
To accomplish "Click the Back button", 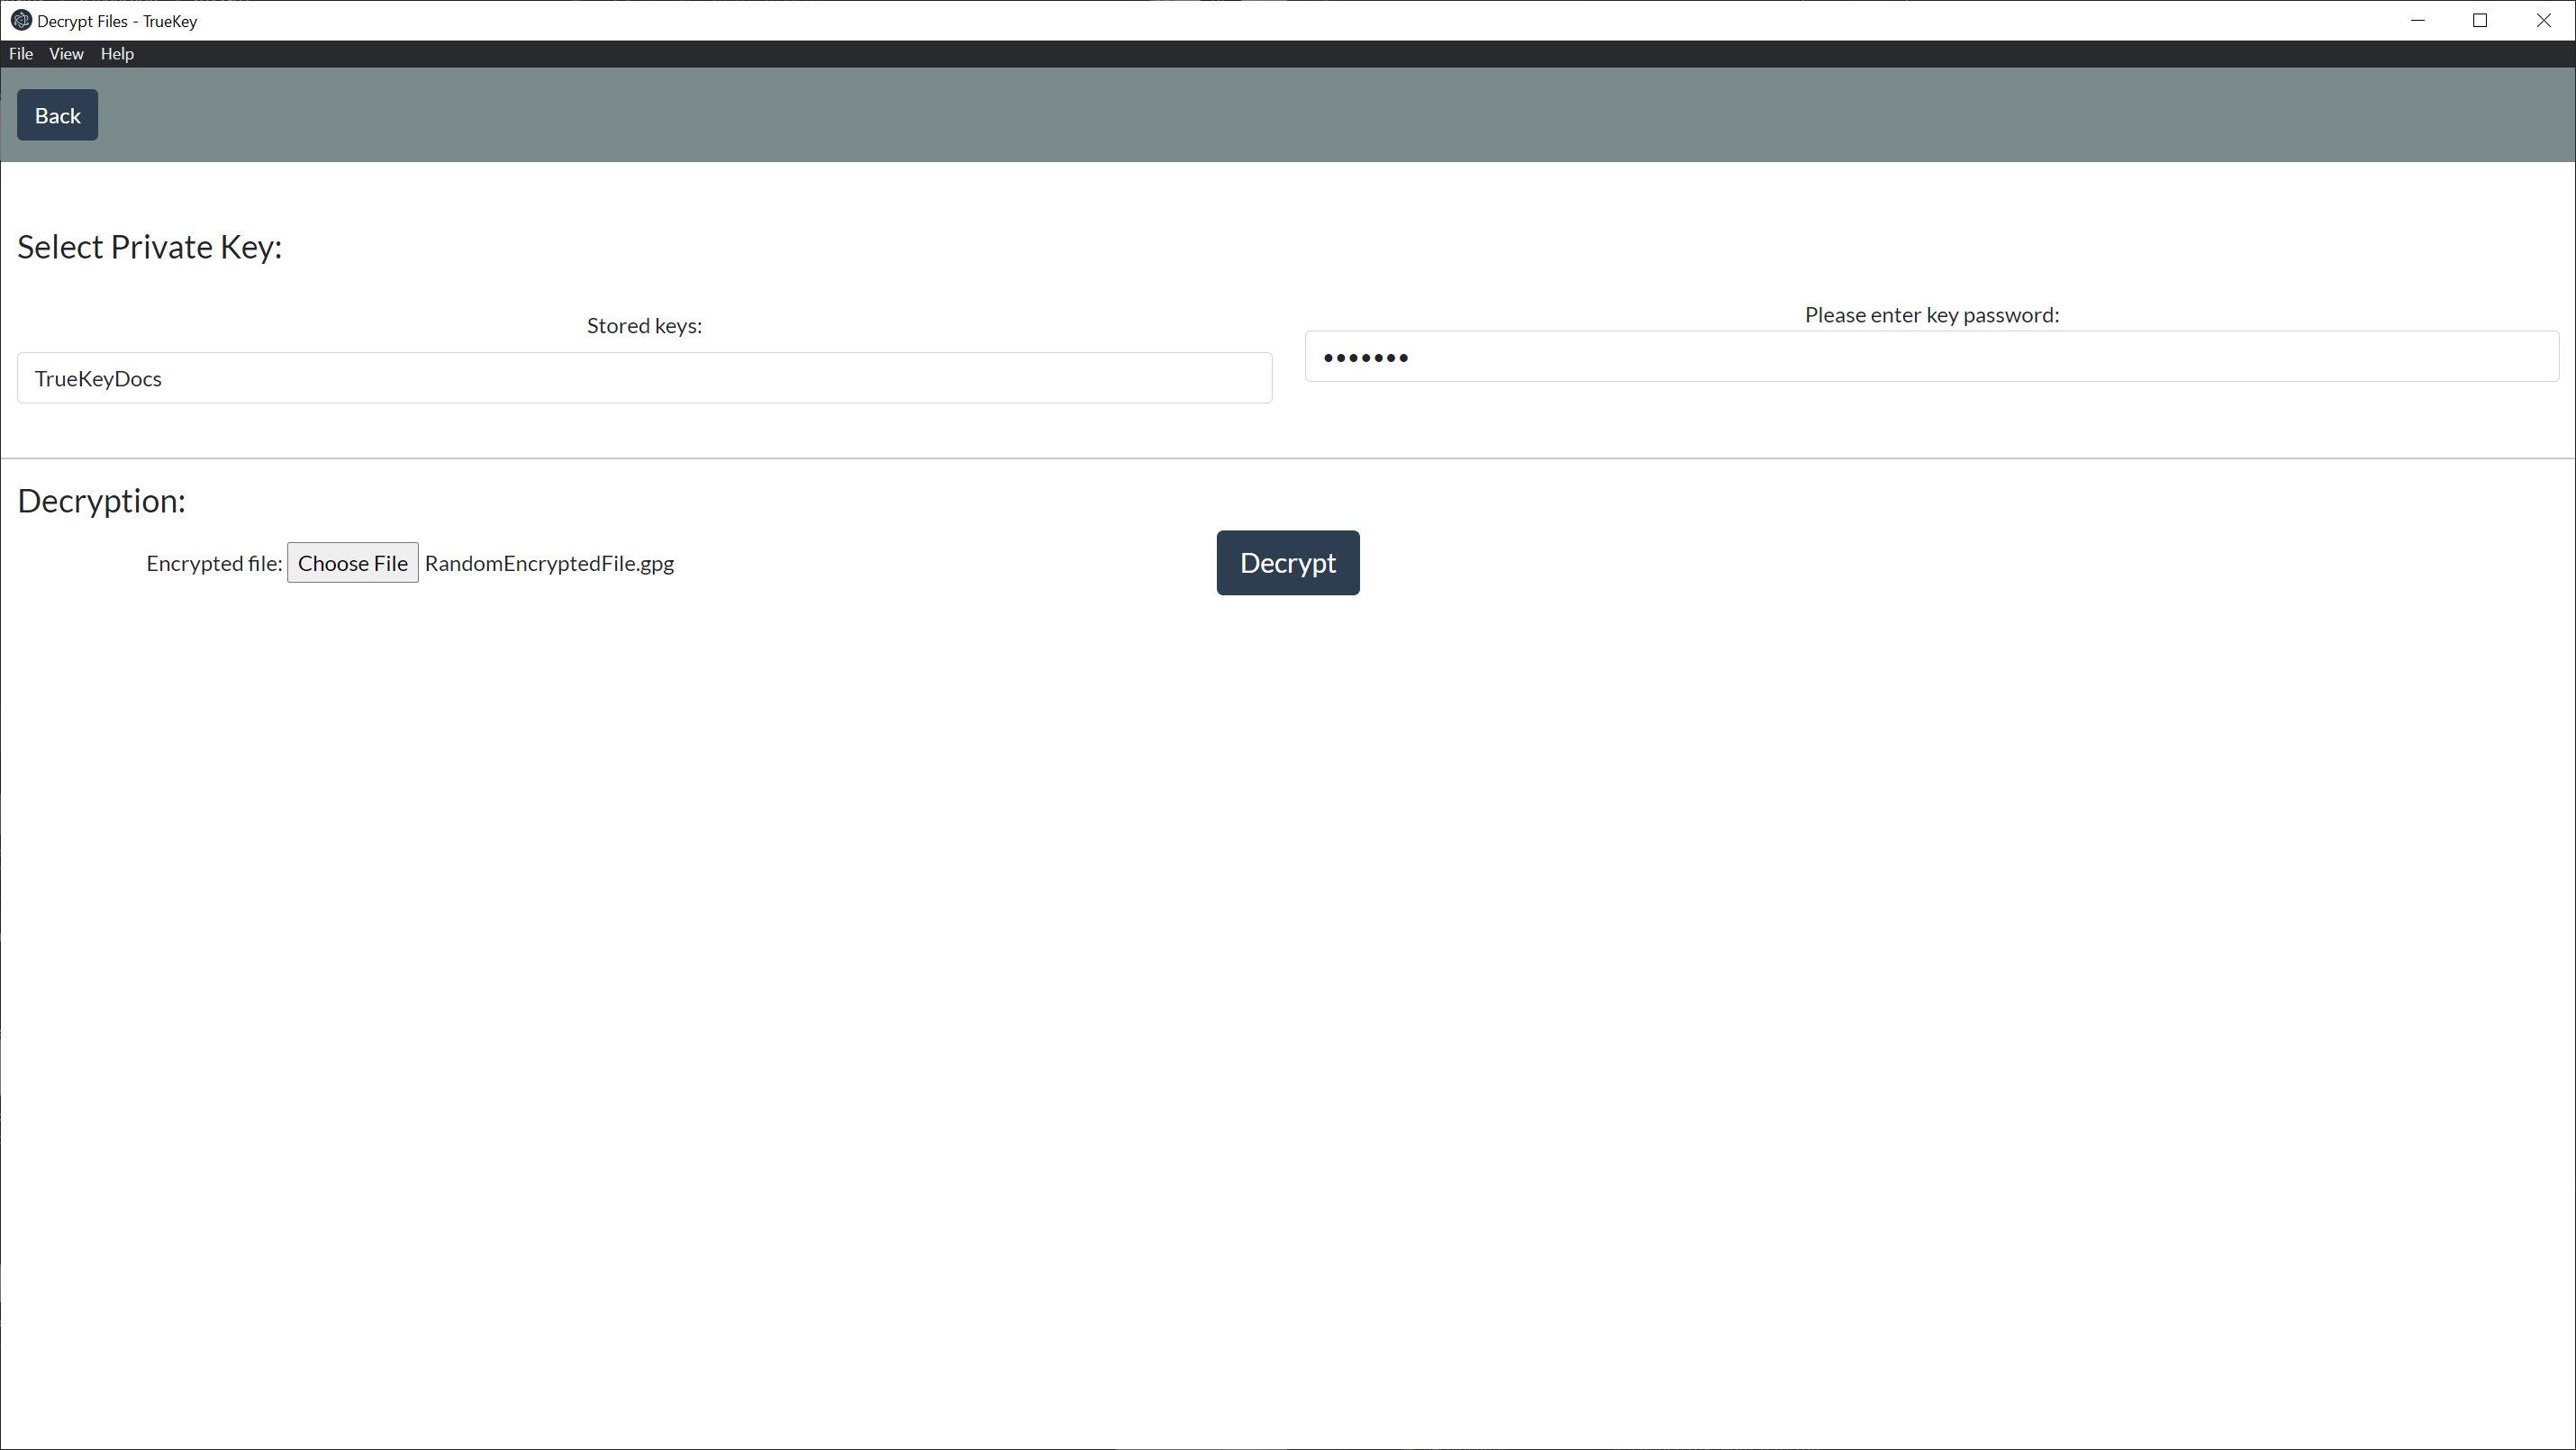I will point(57,114).
